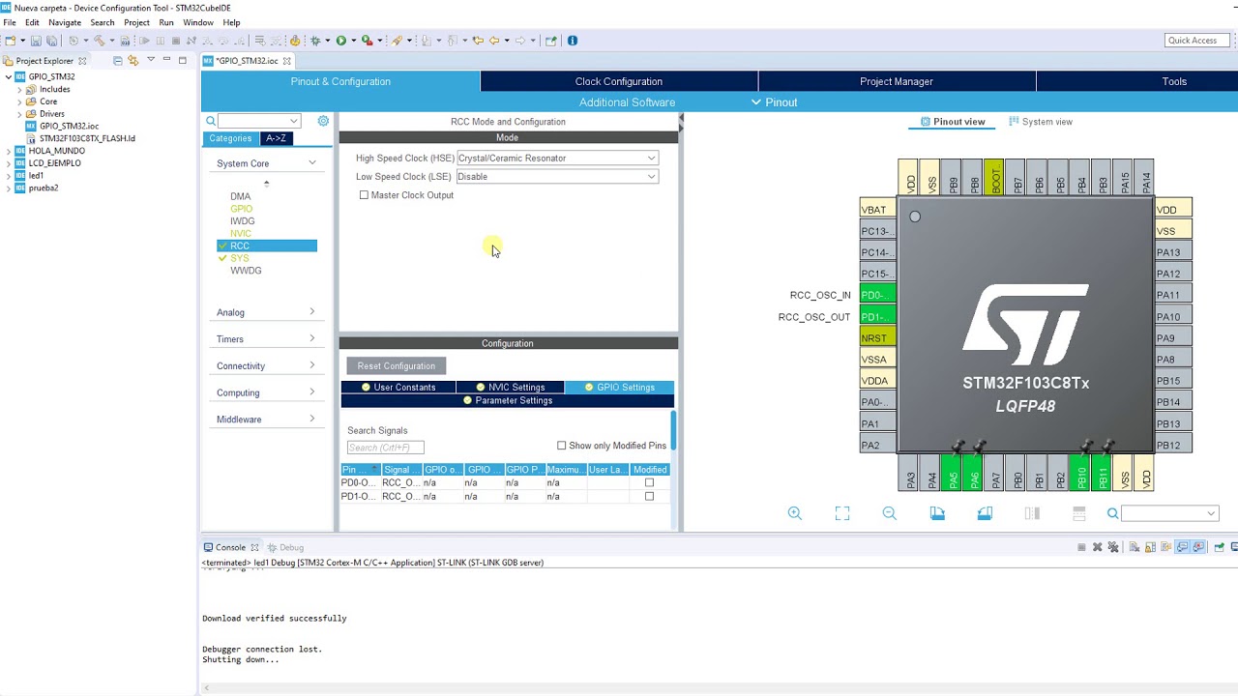The height and width of the screenshot is (696, 1238).
Task: Collapse the GPIO_STM32 project tree
Action: click(9, 77)
